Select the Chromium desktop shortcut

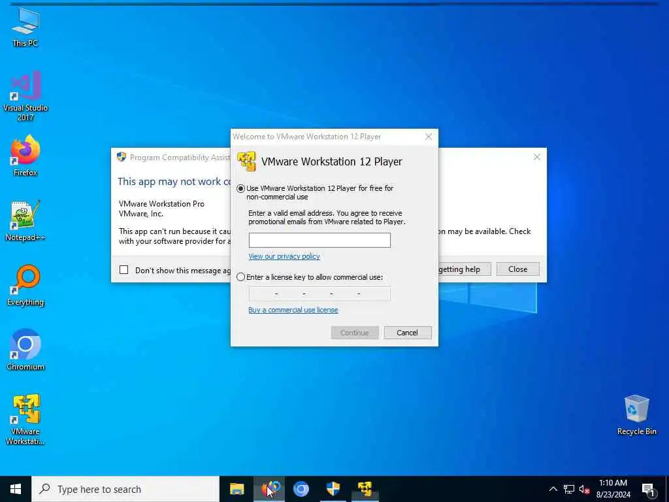(25, 349)
